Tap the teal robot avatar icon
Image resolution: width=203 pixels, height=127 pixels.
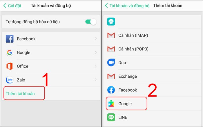(x=111, y=21)
